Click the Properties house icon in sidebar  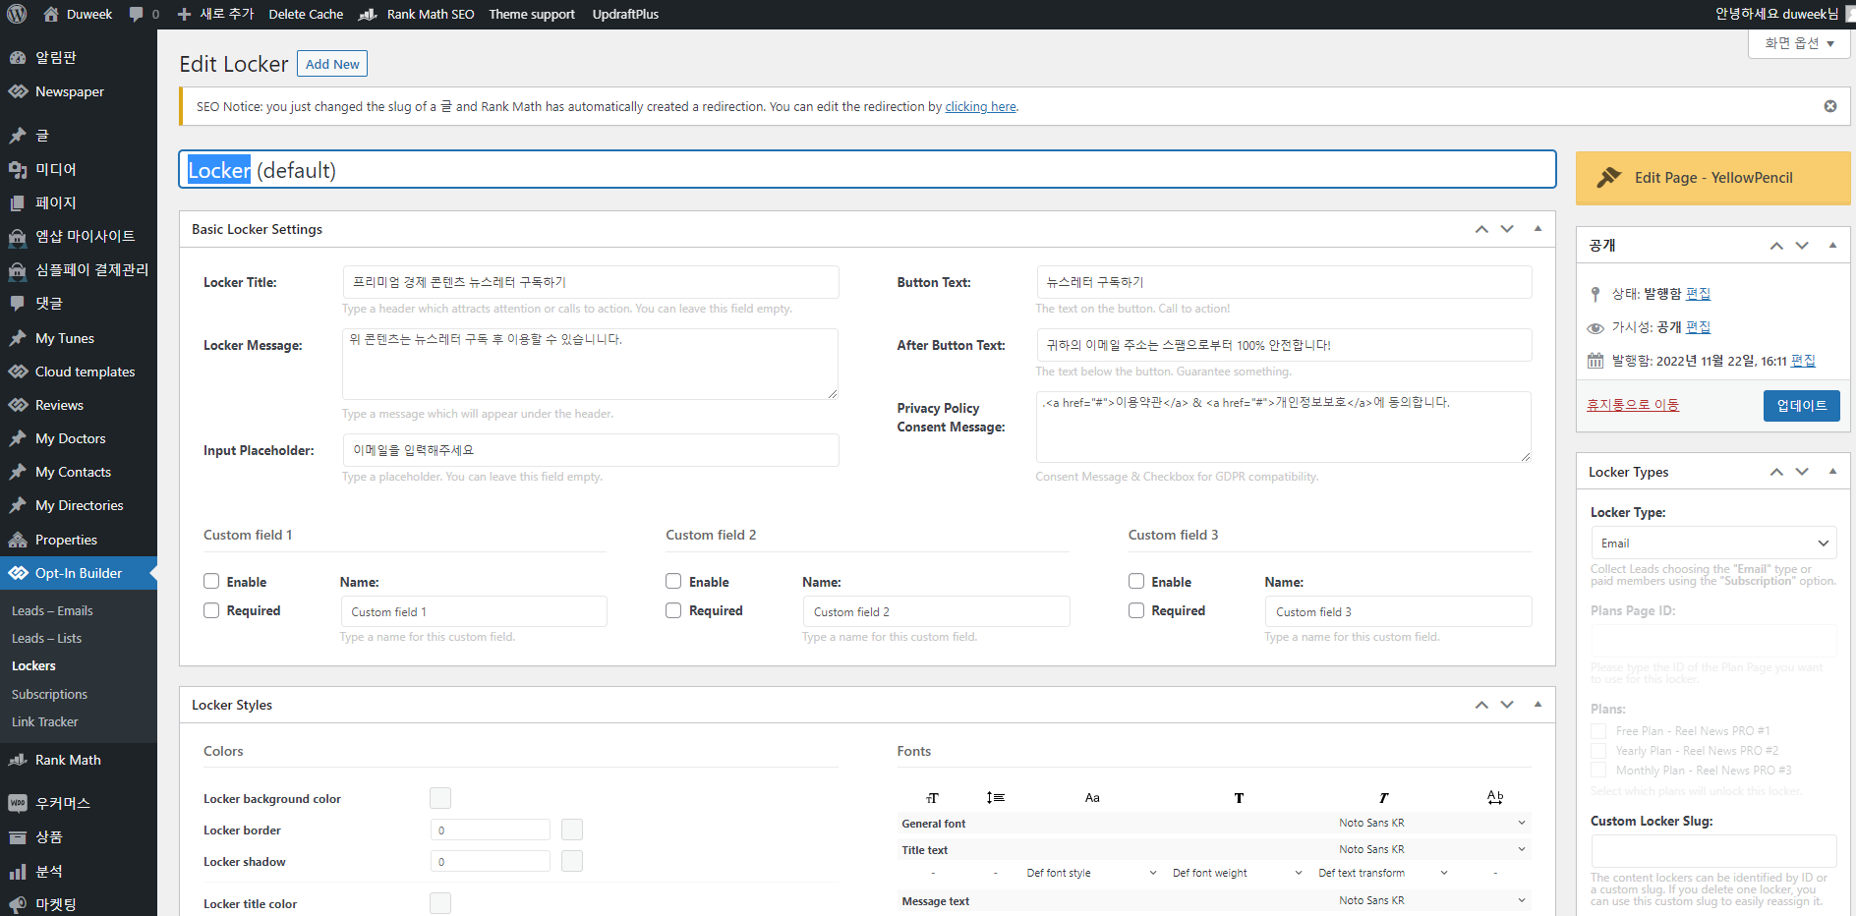pyautogui.click(x=18, y=540)
